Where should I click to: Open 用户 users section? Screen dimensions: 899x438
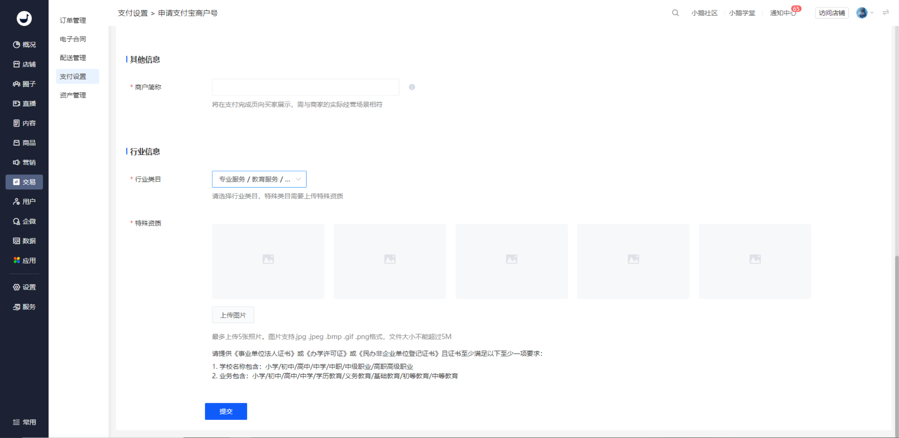pos(24,202)
